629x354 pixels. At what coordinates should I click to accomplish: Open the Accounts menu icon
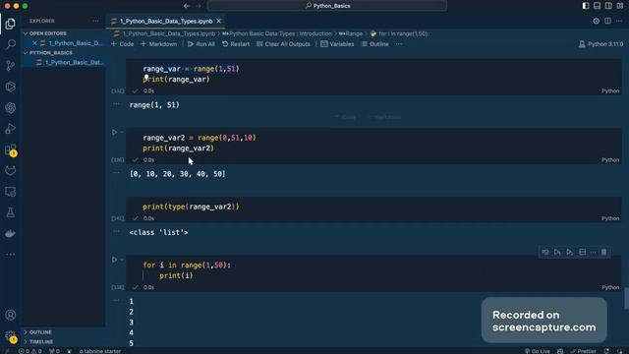(x=11, y=315)
